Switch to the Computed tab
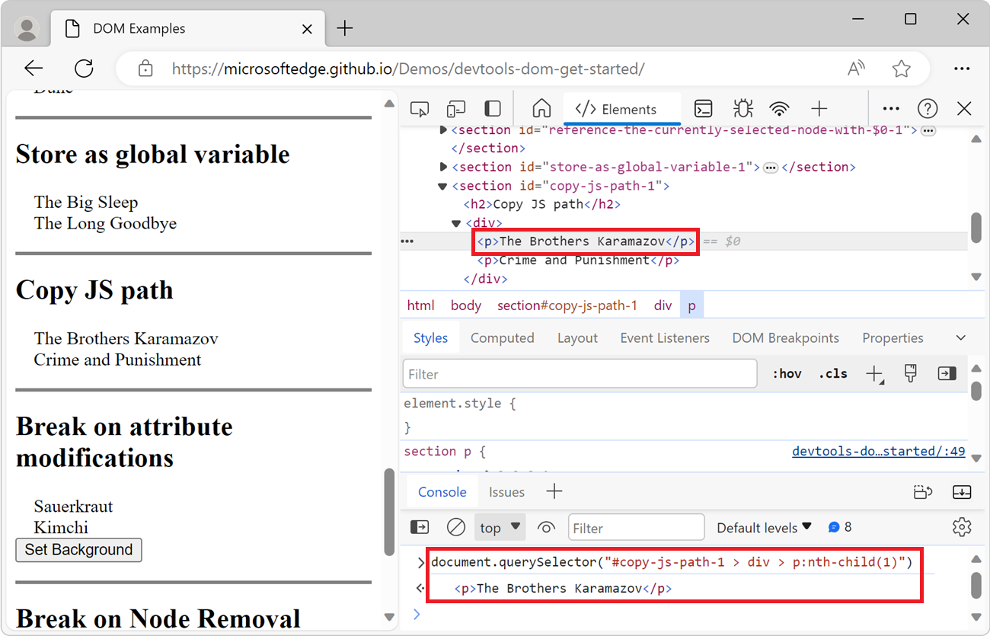Viewport: 990px width, 636px height. coord(502,337)
